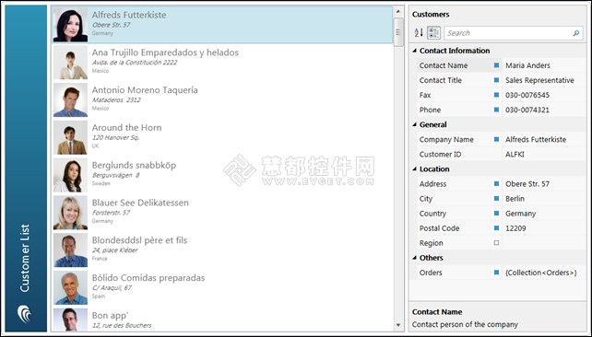Open the Collection<Orders> value
The width and height of the screenshot is (592, 337).
point(544,273)
